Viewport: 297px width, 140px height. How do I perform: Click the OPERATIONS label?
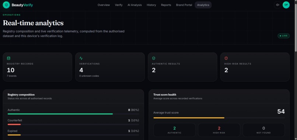(11, 15)
